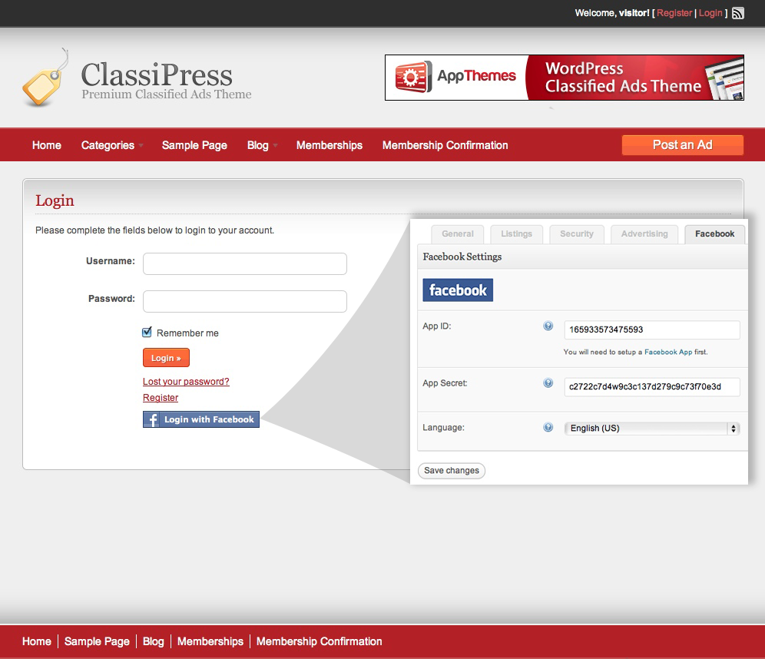The width and height of the screenshot is (765, 659).
Task: Open Home in the footer menu
Action: click(37, 641)
